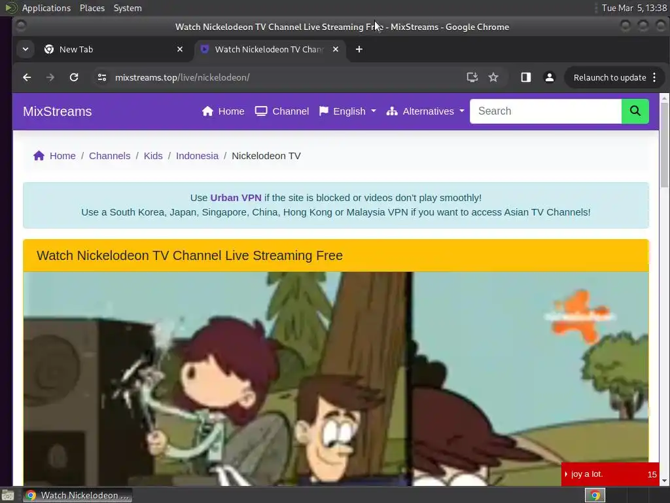Open the Places system menu
Screen dimensions: 670x503
coord(92,8)
